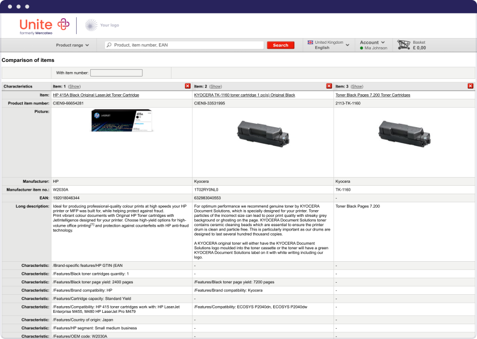Click the HP 415A long description text
This screenshot has height=339, width=477.
click(121, 218)
